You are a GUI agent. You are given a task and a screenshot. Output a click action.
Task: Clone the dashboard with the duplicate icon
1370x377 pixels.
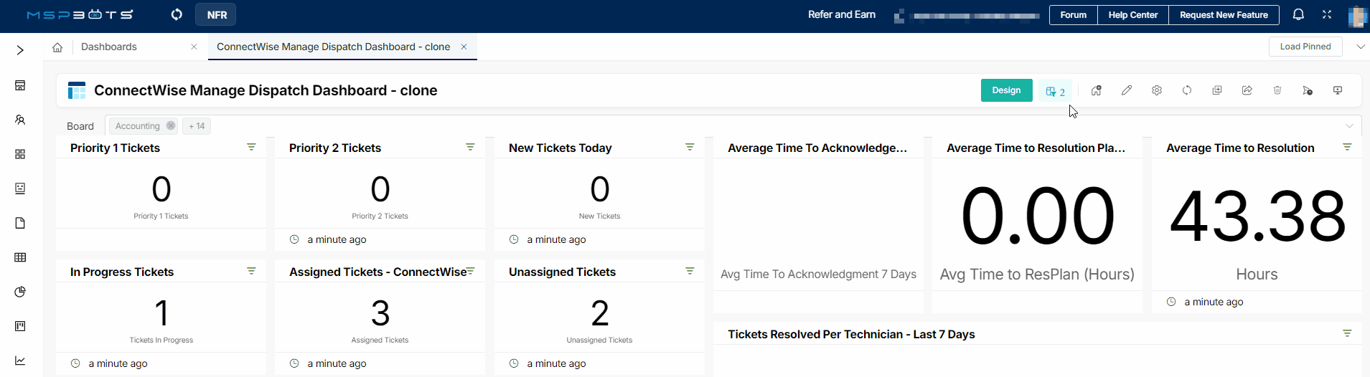[1217, 90]
